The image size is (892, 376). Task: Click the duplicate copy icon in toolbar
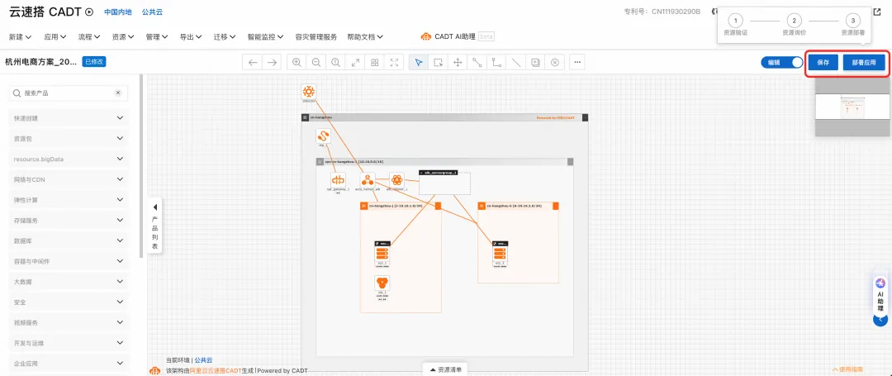535,63
